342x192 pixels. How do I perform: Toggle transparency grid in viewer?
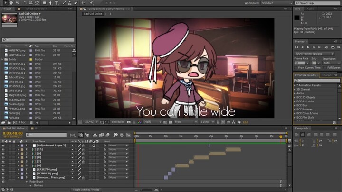click(171, 122)
